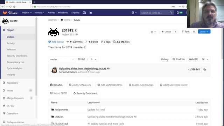Open the browser page actions ellipsis menu
224x126 pixels.
[x=180, y=7]
